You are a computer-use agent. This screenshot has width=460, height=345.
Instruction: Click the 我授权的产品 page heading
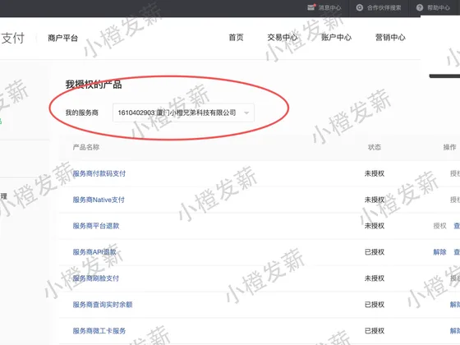coord(94,85)
